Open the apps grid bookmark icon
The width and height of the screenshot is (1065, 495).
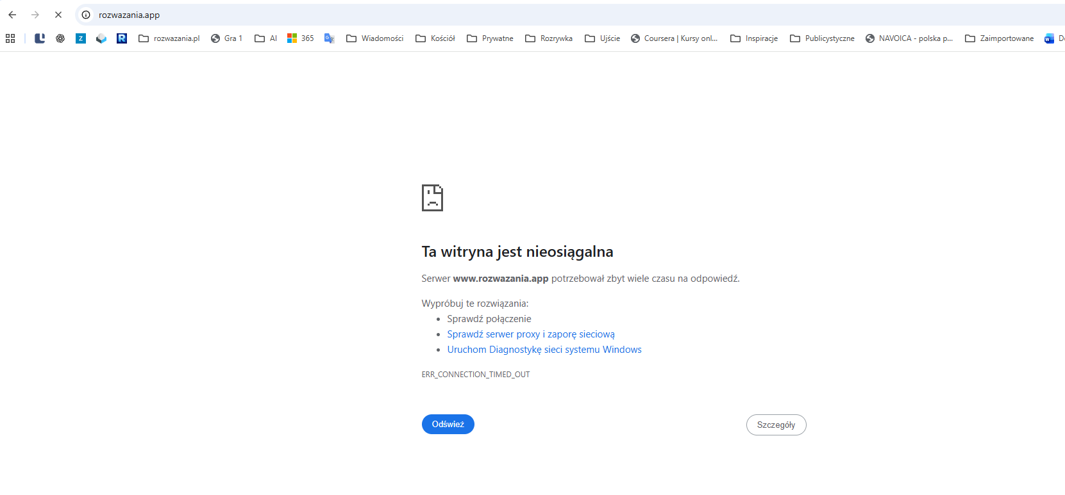[10, 38]
